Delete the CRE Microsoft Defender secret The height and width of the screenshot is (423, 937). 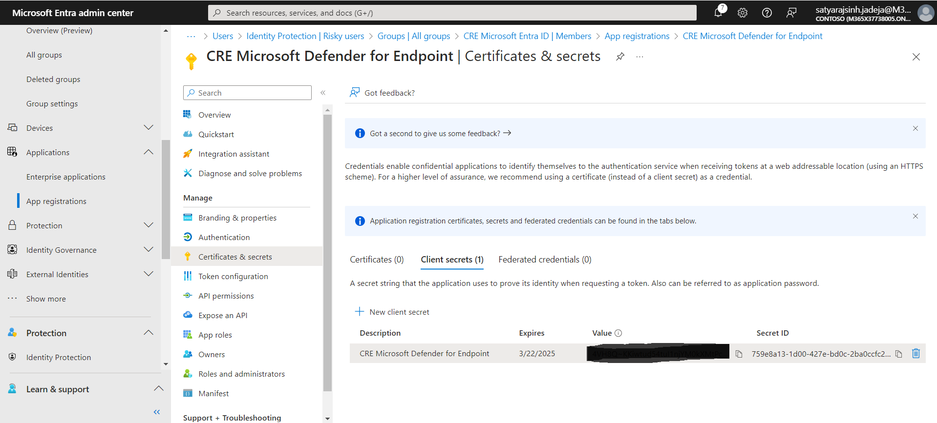pos(916,354)
